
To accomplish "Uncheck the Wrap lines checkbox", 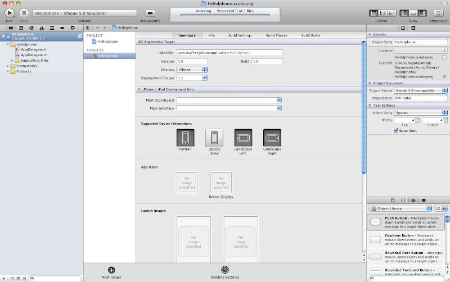I will (396, 131).
